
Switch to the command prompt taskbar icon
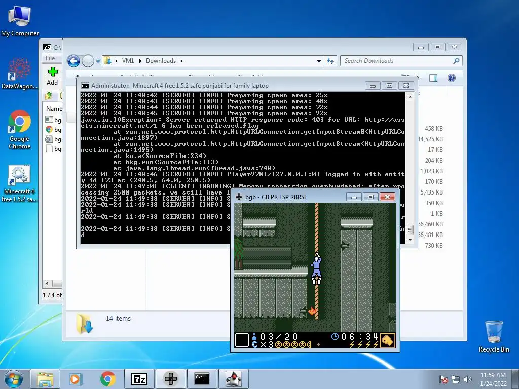pyautogui.click(x=202, y=379)
